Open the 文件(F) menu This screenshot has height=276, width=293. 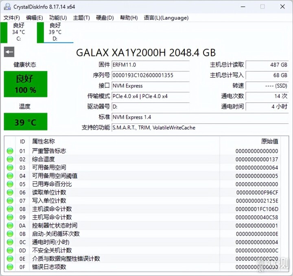(11, 18)
